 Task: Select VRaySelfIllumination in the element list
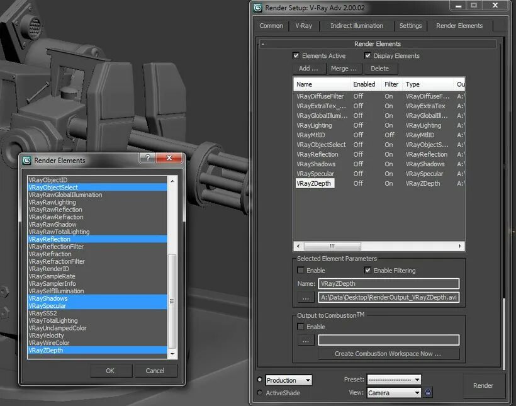pyautogui.click(x=98, y=291)
